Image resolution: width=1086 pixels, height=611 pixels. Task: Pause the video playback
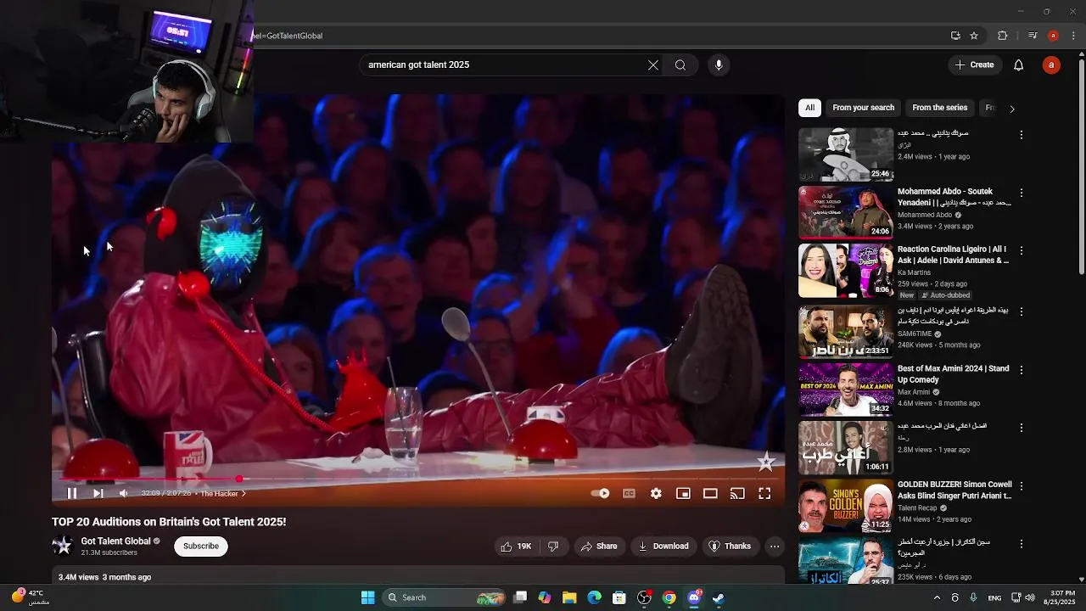tap(72, 493)
